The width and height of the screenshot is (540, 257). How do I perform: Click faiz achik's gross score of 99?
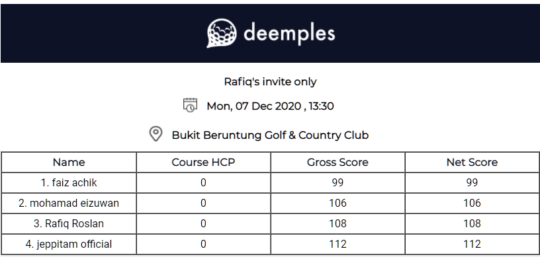pos(337,183)
